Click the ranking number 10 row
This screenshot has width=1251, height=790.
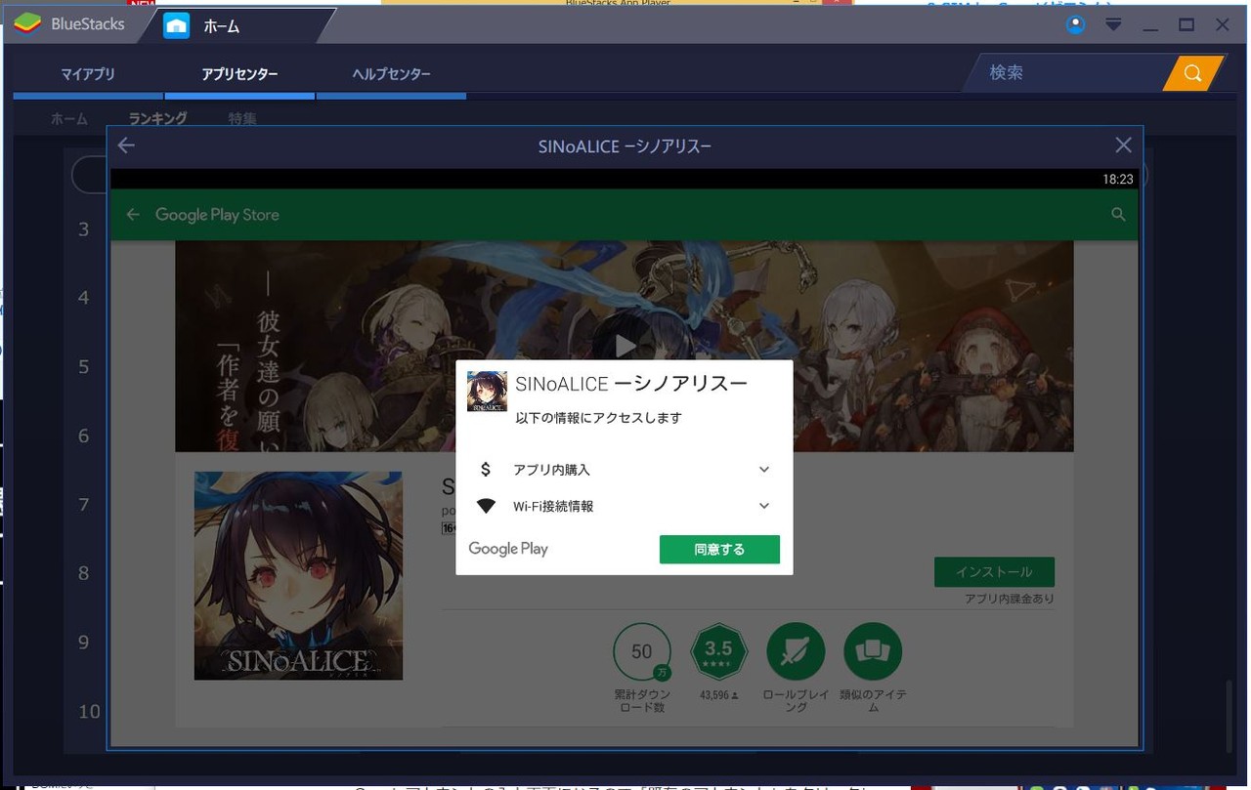[x=90, y=711]
